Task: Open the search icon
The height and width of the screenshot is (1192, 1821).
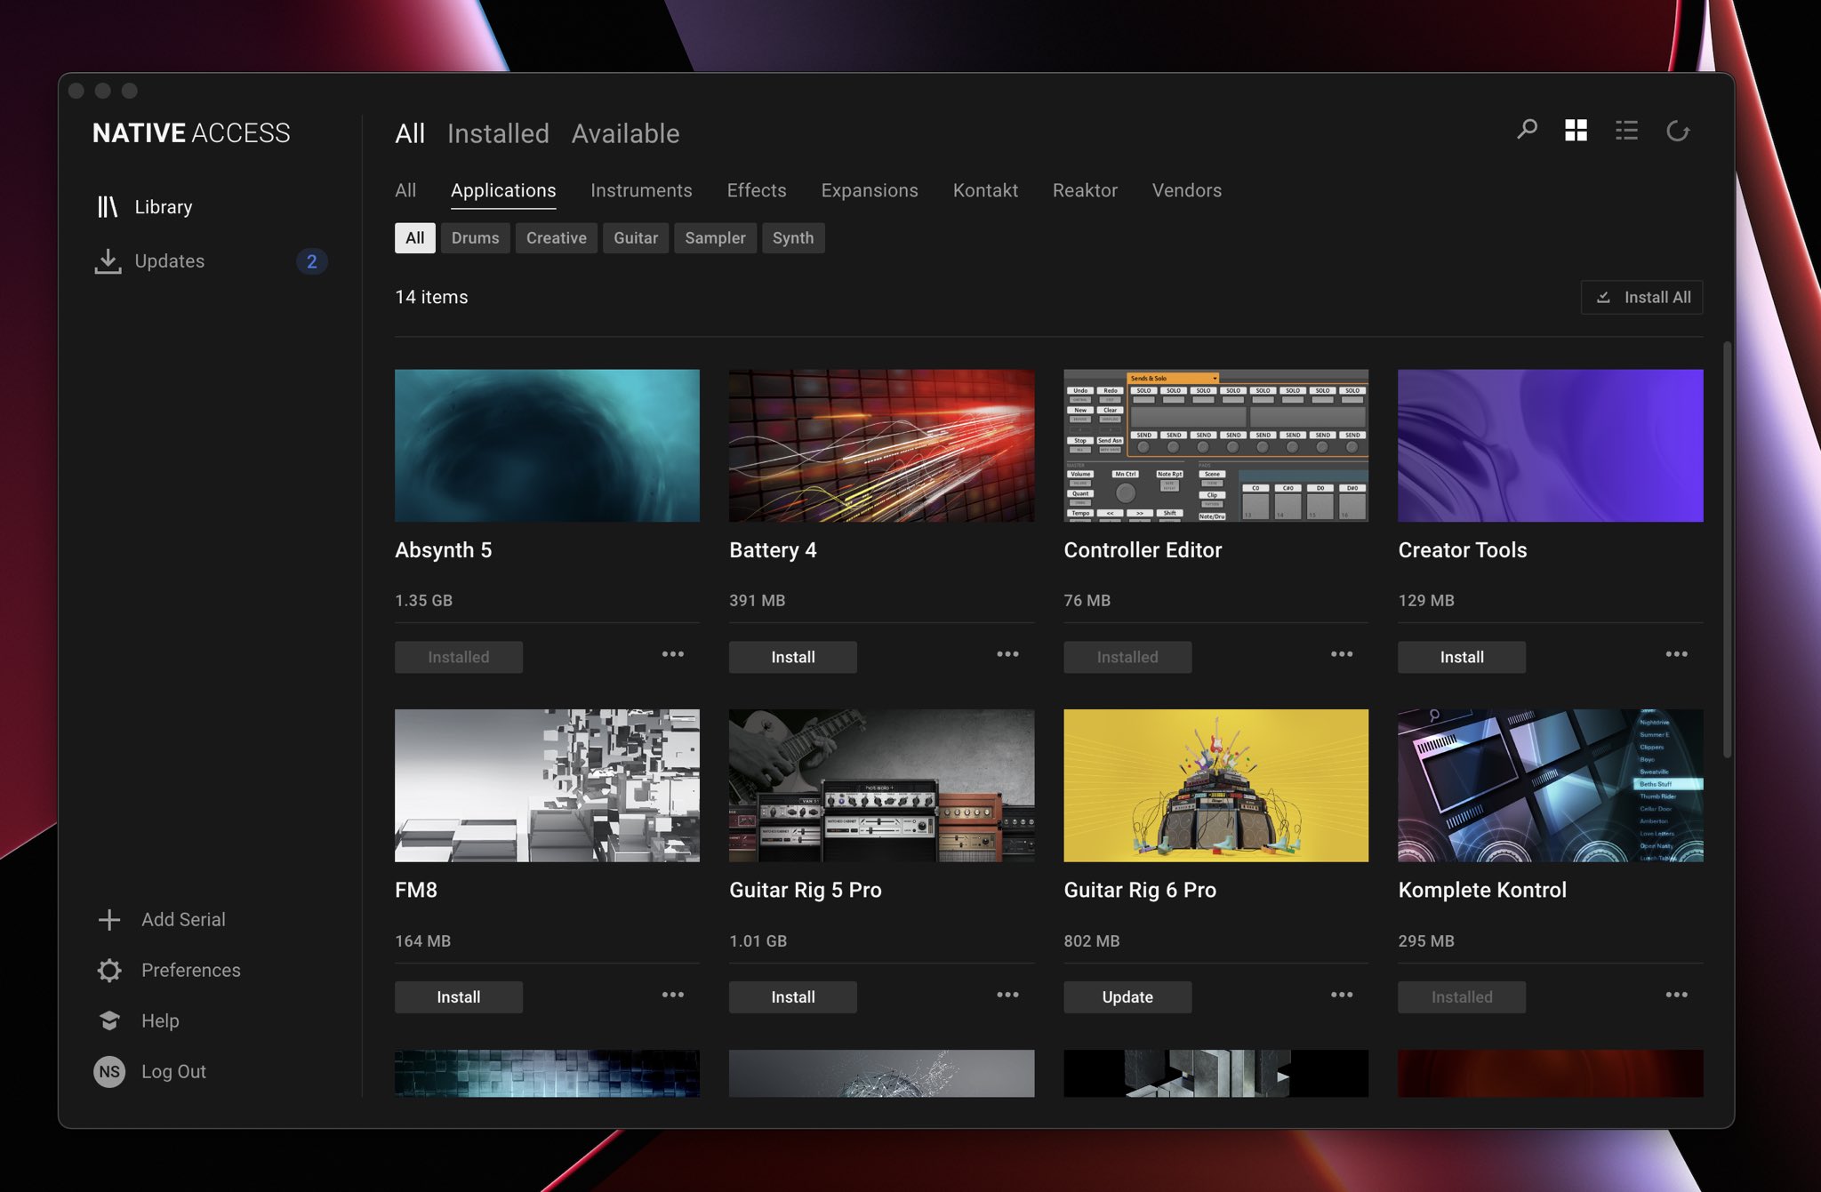Action: (1527, 130)
